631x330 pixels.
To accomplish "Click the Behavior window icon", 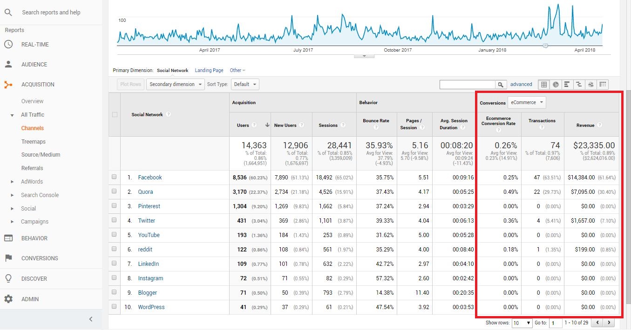I will click(8, 238).
